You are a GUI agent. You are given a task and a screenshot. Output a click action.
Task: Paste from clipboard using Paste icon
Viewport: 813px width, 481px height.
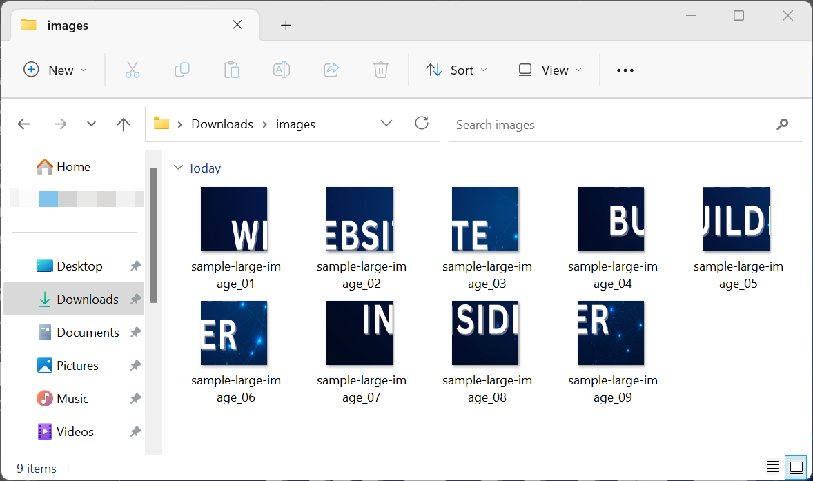(232, 70)
